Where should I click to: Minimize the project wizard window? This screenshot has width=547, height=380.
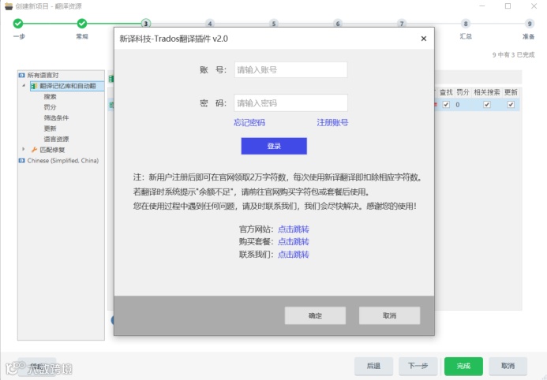[482, 6]
